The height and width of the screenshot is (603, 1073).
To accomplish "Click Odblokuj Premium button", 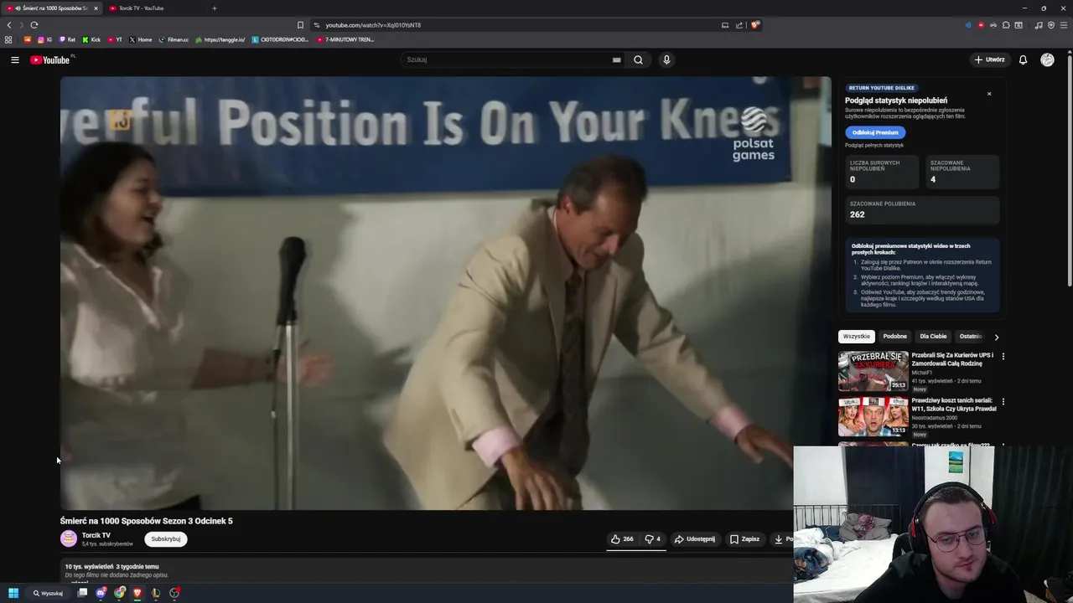I will [875, 132].
